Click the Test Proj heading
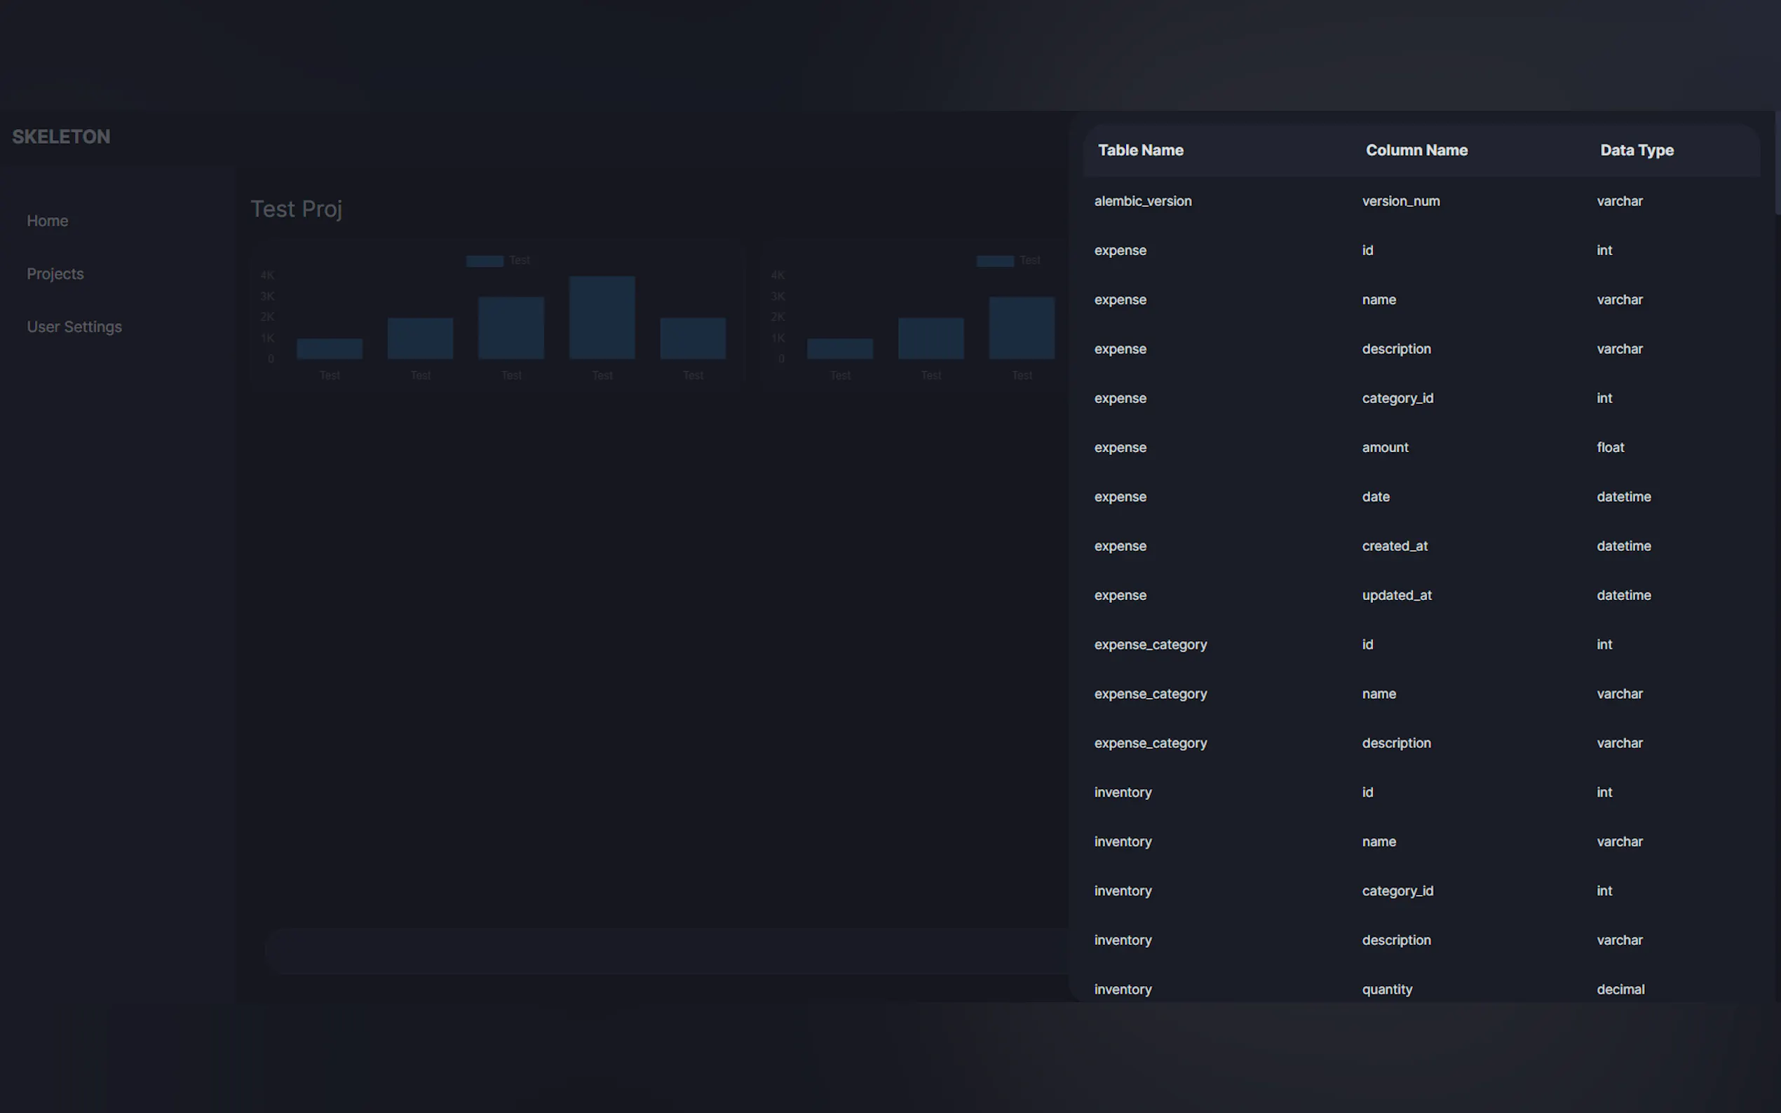This screenshot has width=1781, height=1113. pos(296,209)
